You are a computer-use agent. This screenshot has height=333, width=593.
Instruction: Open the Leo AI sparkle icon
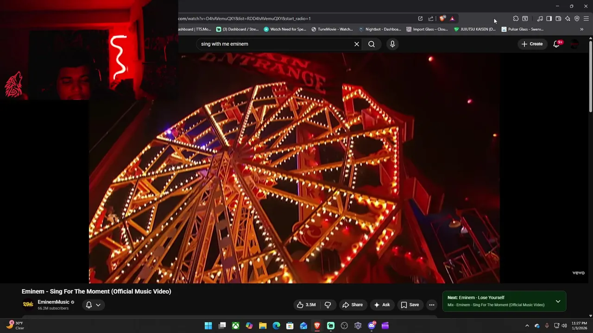[x=568, y=18]
